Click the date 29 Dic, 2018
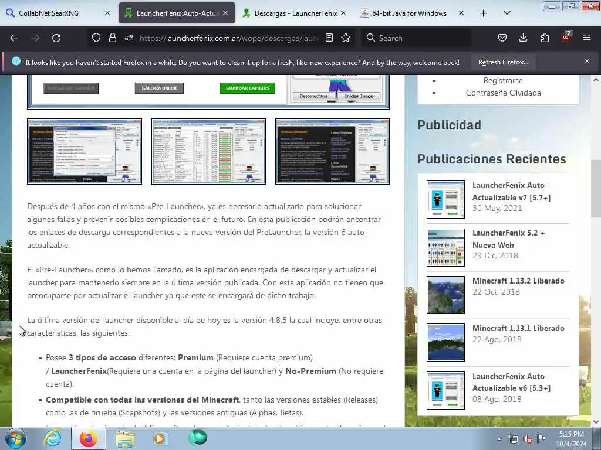The image size is (601, 450). pyautogui.click(x=495, y=255)
